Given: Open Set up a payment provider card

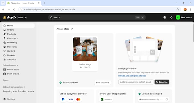Looking at the screenshot, I should [x=75, y=96].
